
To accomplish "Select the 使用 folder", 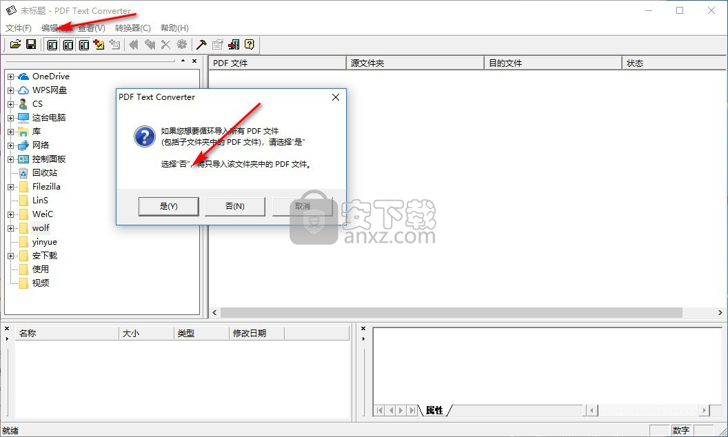I will [41, 270].
